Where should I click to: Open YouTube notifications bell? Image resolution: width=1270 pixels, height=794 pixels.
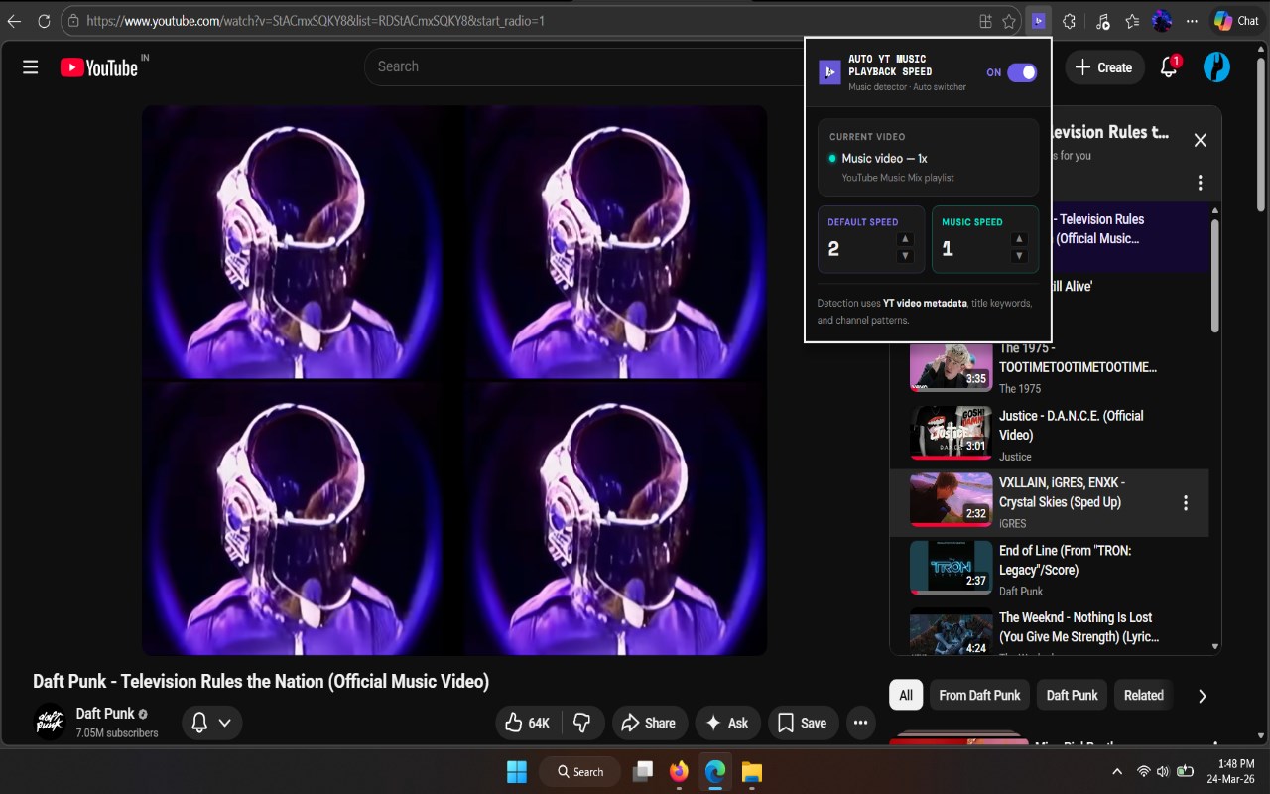coord(1169,67)
